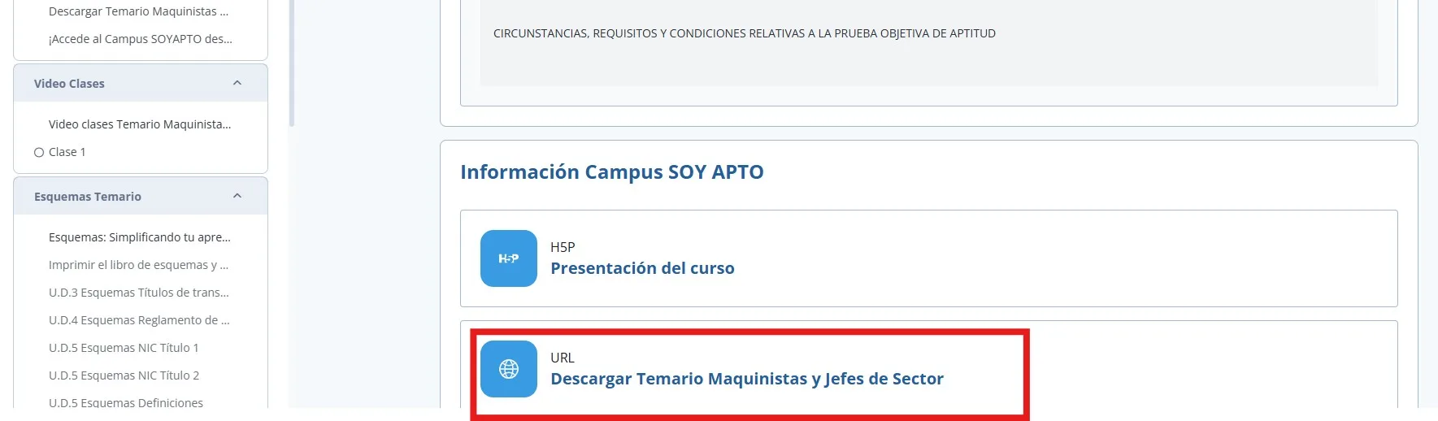Select U.D.4 Esquemas Reglamento de ...

coord(139,320)
